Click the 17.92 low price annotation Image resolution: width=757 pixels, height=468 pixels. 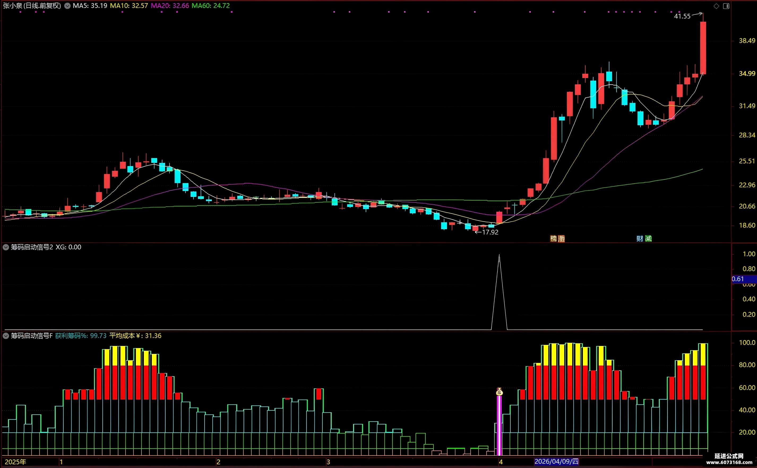(x=490, y=232)
